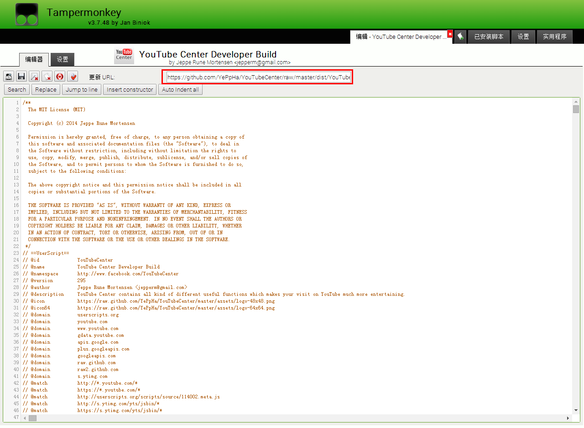
Task: Click the red power close-editor icon
Action: coord(60,76)
